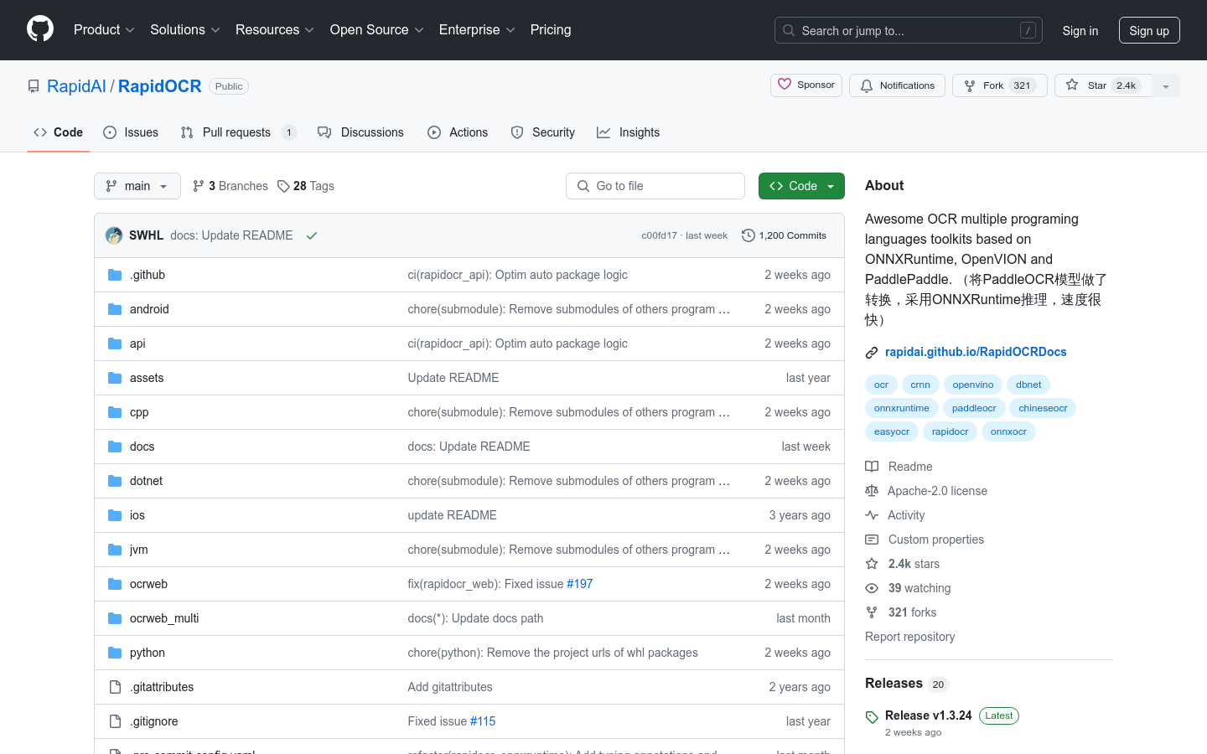Open the api folder
Viewport: 1207px width, 754px height.
point(137,343)
